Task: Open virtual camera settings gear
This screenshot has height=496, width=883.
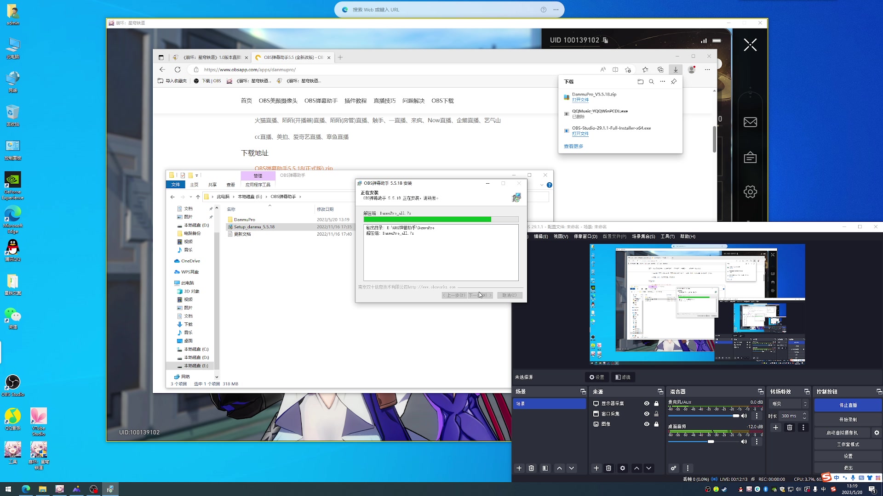Action: tap(877, 433)
